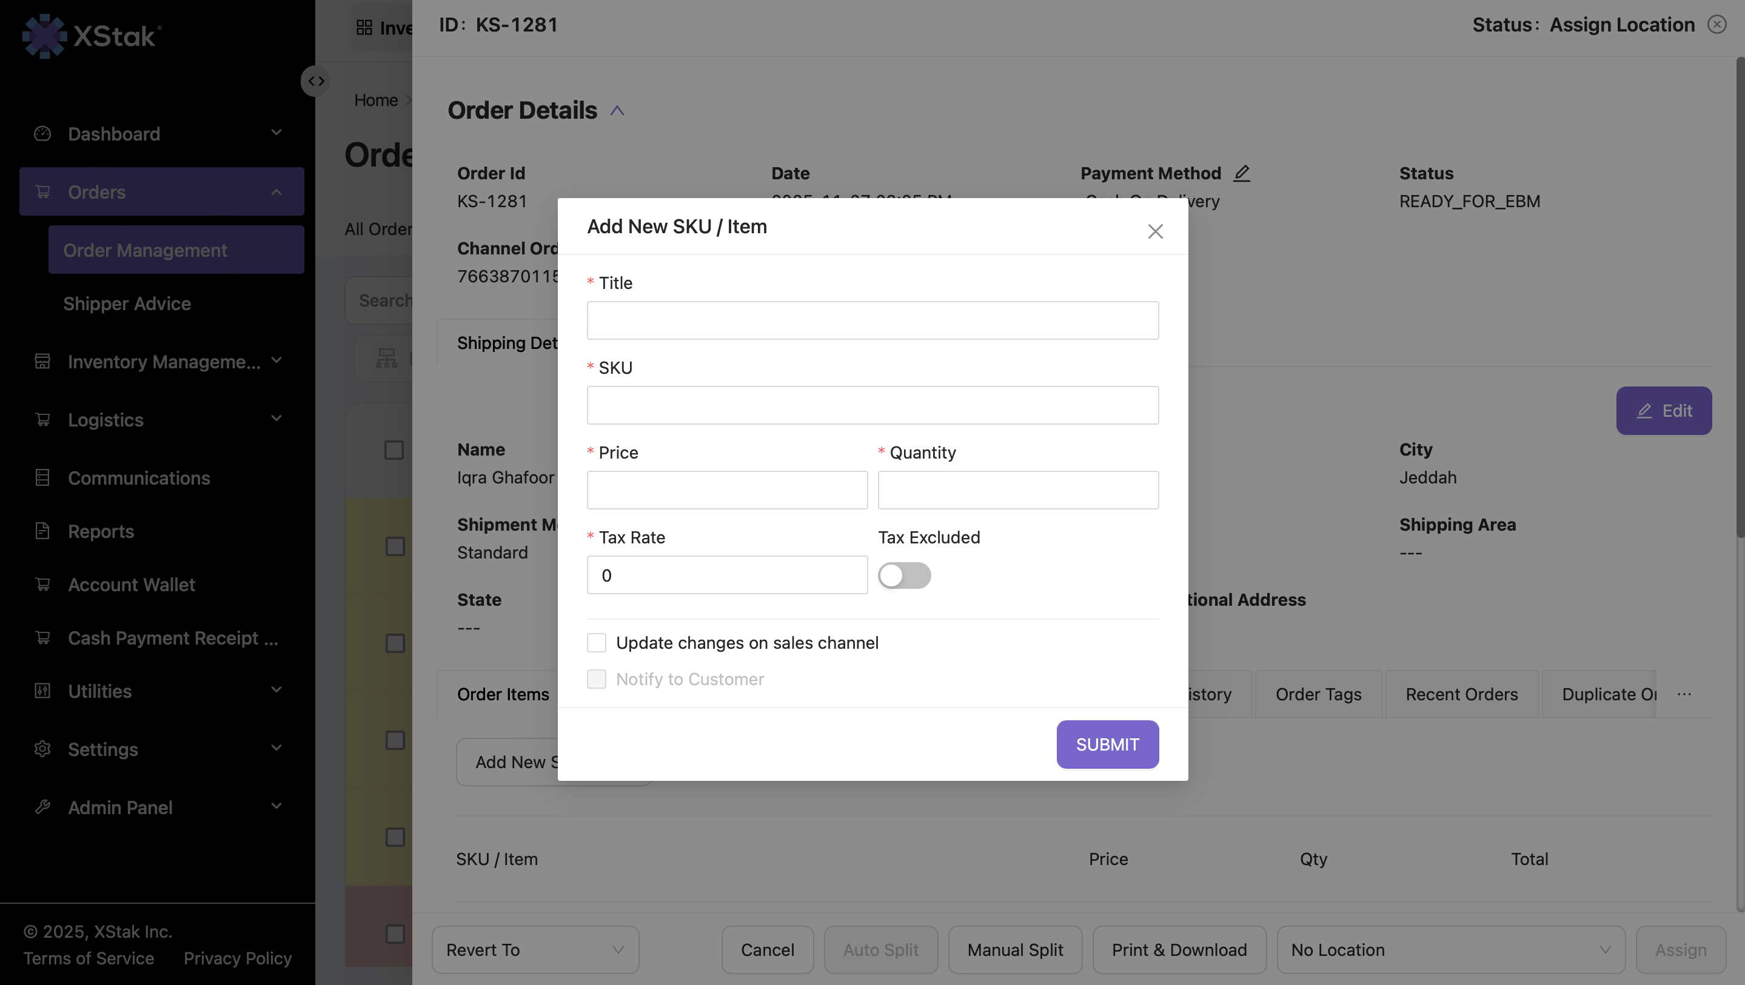The image size is (1745, 985).
Task: Open Order Management in sidebar
Action: [x=176, y=250]
